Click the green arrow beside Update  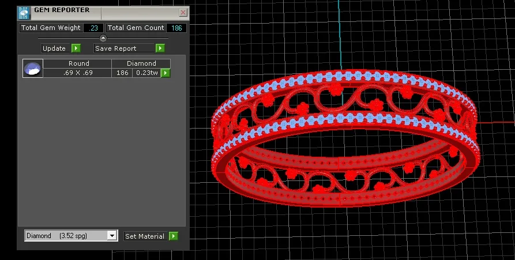[76, 48]
